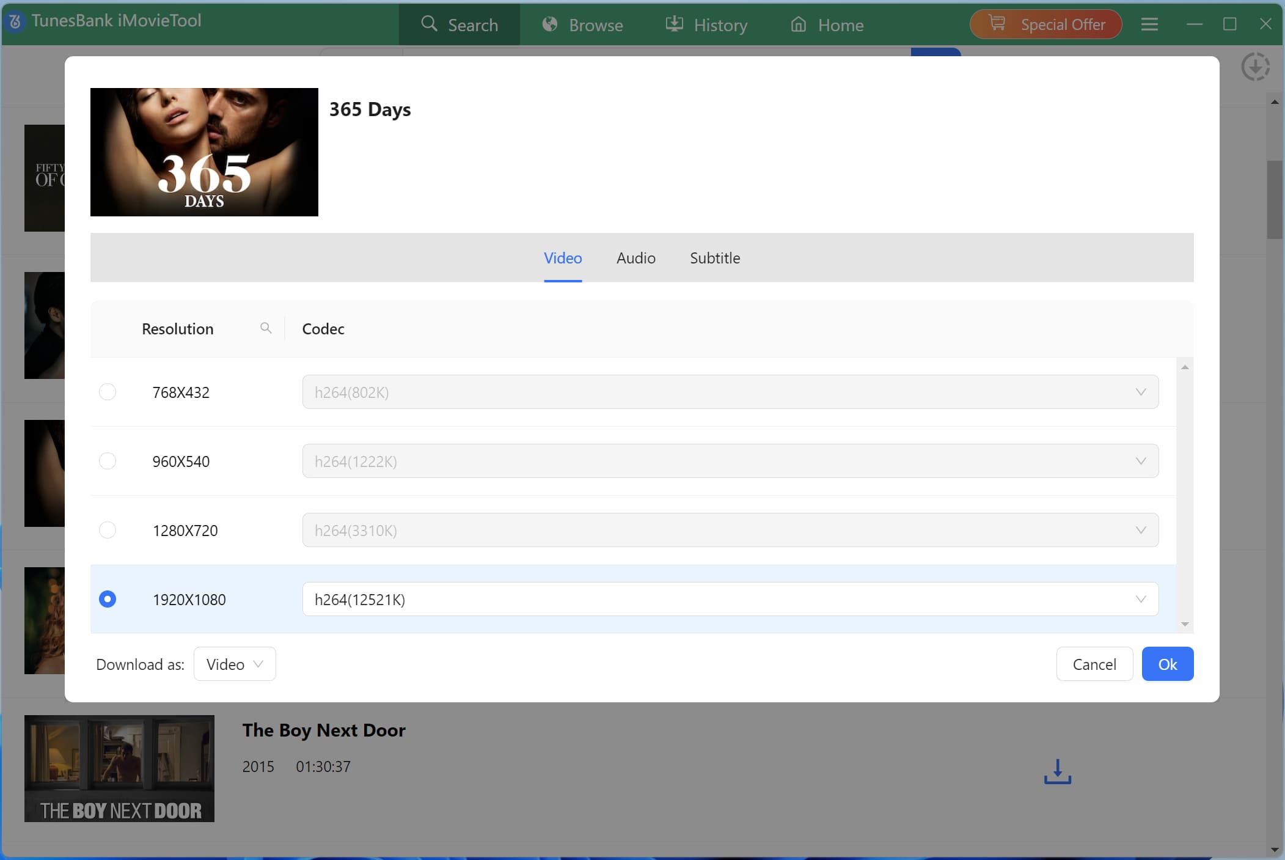Open the hamburger menu icon

1149,24
